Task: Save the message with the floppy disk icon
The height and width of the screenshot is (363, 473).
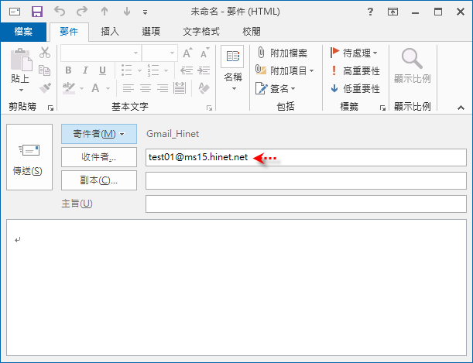Action: click(37, 12)
